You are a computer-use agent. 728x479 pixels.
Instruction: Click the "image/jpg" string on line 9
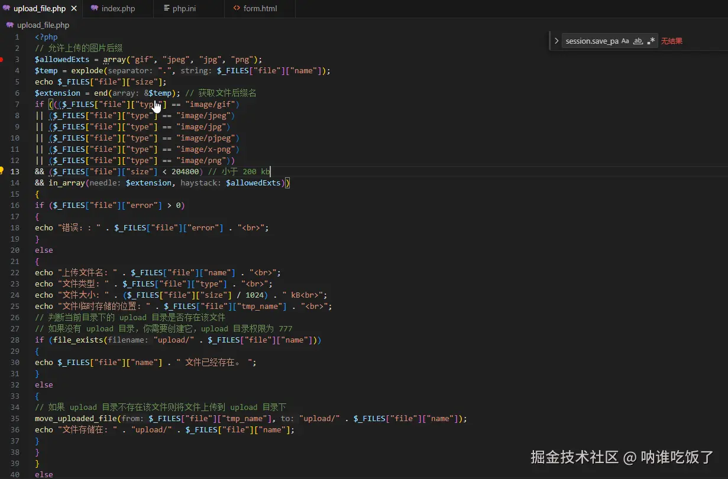tap(200, 126)
